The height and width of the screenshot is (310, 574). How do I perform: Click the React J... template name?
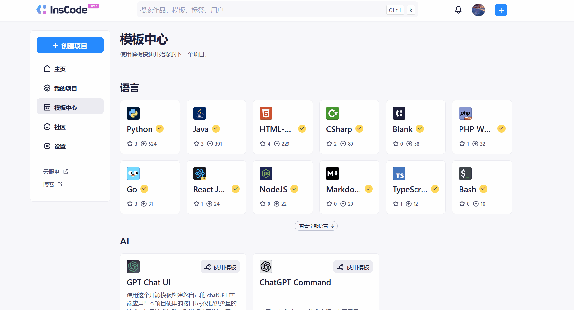[x=209, y=189]
